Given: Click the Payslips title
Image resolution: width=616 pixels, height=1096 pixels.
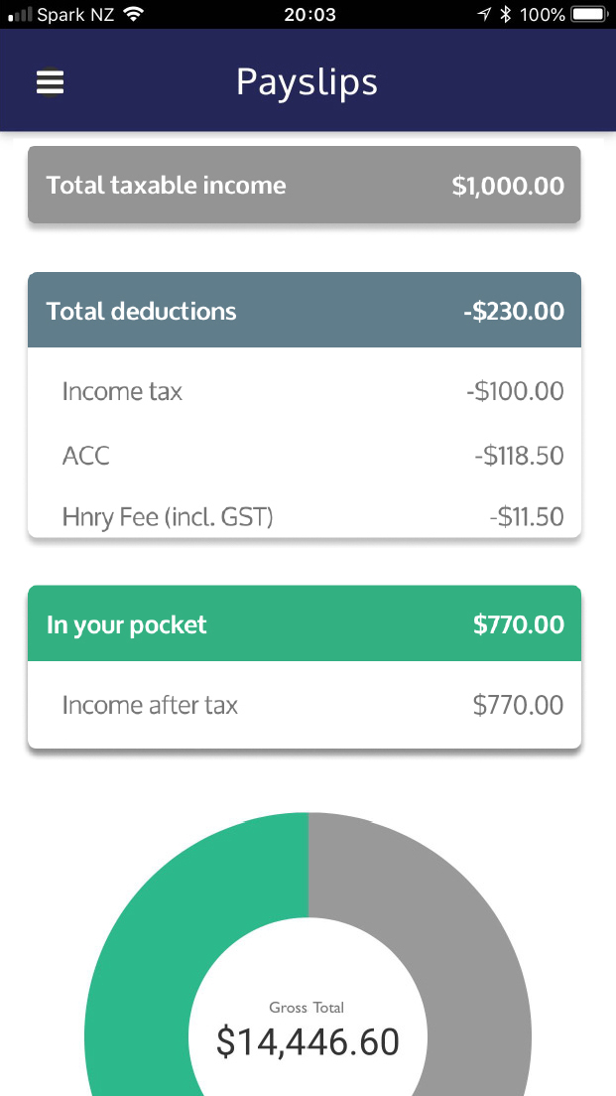Looking at the screenshot, I should 307,82.
